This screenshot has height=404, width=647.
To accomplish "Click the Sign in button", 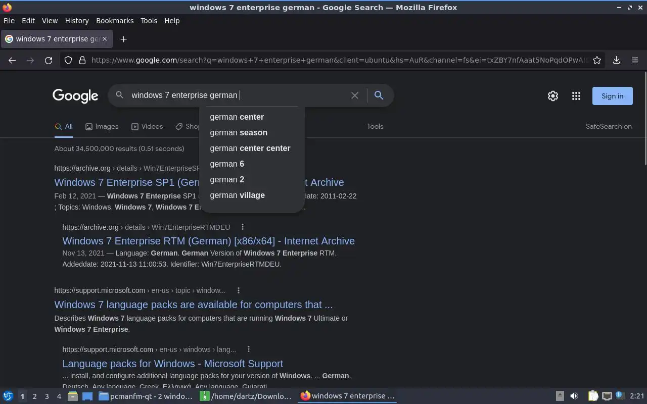I will coord(612,96).
